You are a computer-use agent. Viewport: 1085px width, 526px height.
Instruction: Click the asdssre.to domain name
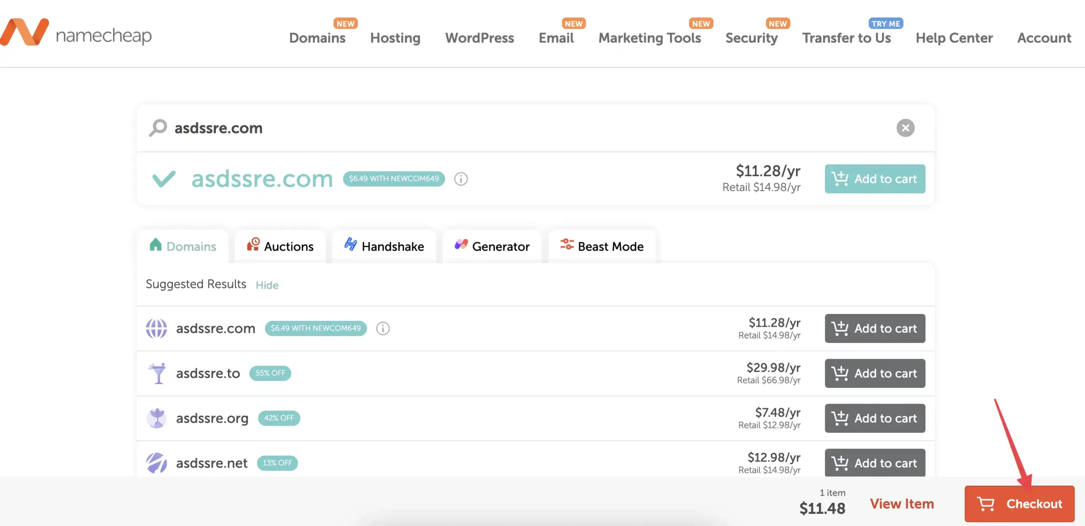208,373
